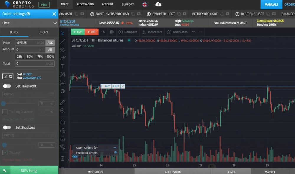Change language via UK flag
This screenshot has width=295, height=174.
click(x=145, y=4)
